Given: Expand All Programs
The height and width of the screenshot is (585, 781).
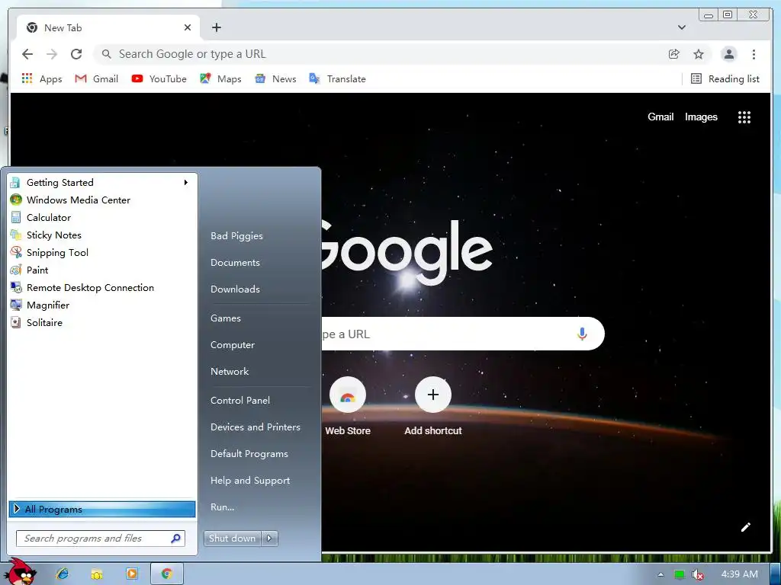Looking at the screenshot, I should 101,509.
